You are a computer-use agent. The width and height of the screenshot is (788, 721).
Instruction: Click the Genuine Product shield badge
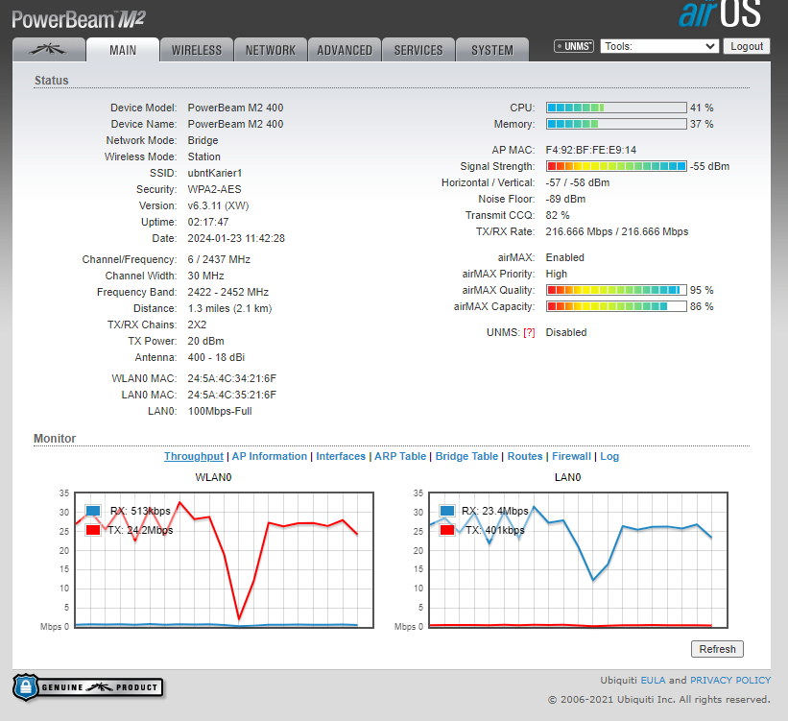pos(88,687)
